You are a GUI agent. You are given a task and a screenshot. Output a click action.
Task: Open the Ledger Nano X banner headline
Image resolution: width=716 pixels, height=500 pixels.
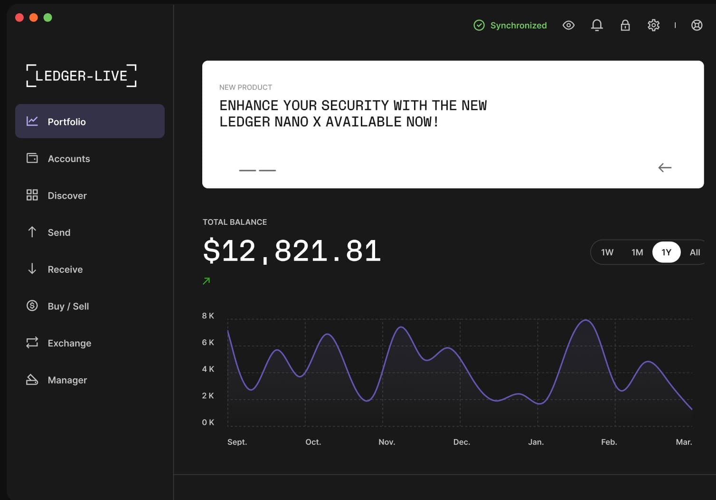point(353,114)
